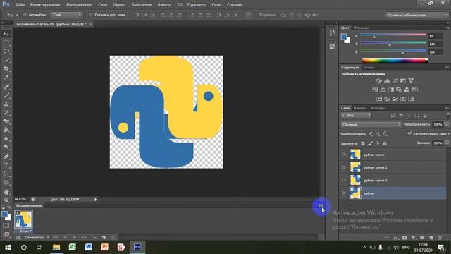This screenshot has height=254, width=451.
Task: Select the Eyedropper tool
Action: (6, 77)
